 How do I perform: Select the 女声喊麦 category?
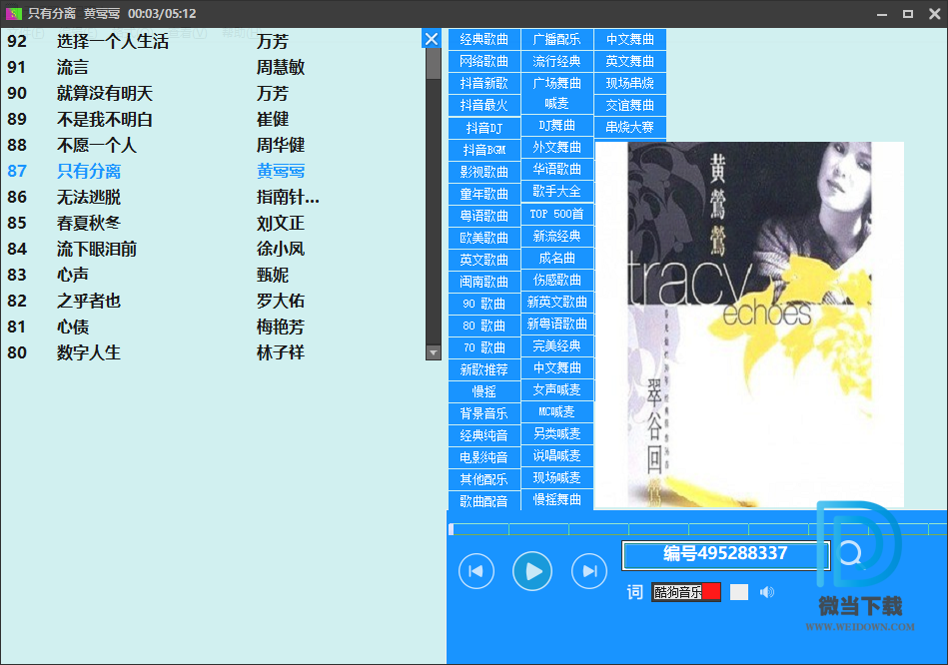(556, 390)
